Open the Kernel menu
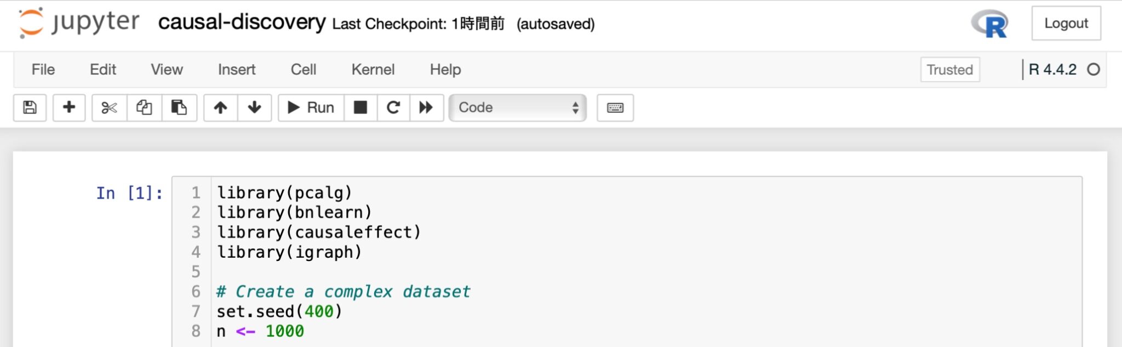The image size is (1122, 347). [x=373, y=70]
